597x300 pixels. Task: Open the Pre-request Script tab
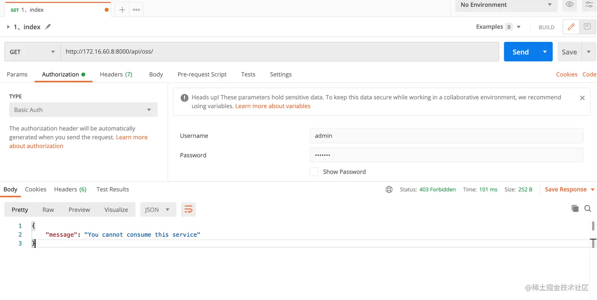click(202, 74)
